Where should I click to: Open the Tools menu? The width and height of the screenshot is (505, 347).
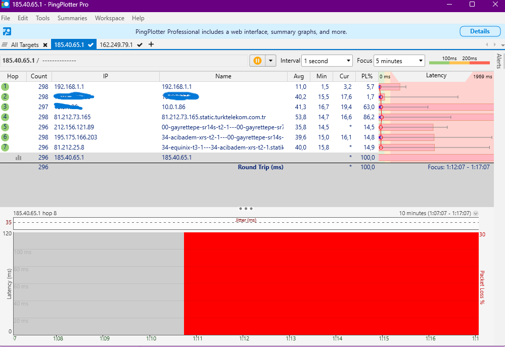pyautogui.click(x=42, y=18)
